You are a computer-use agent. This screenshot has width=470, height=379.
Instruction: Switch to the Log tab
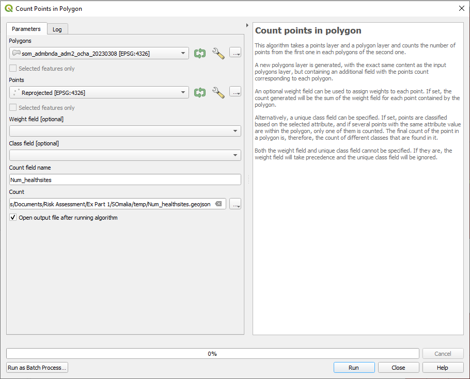pyautogui.click(x=57, y=29)
